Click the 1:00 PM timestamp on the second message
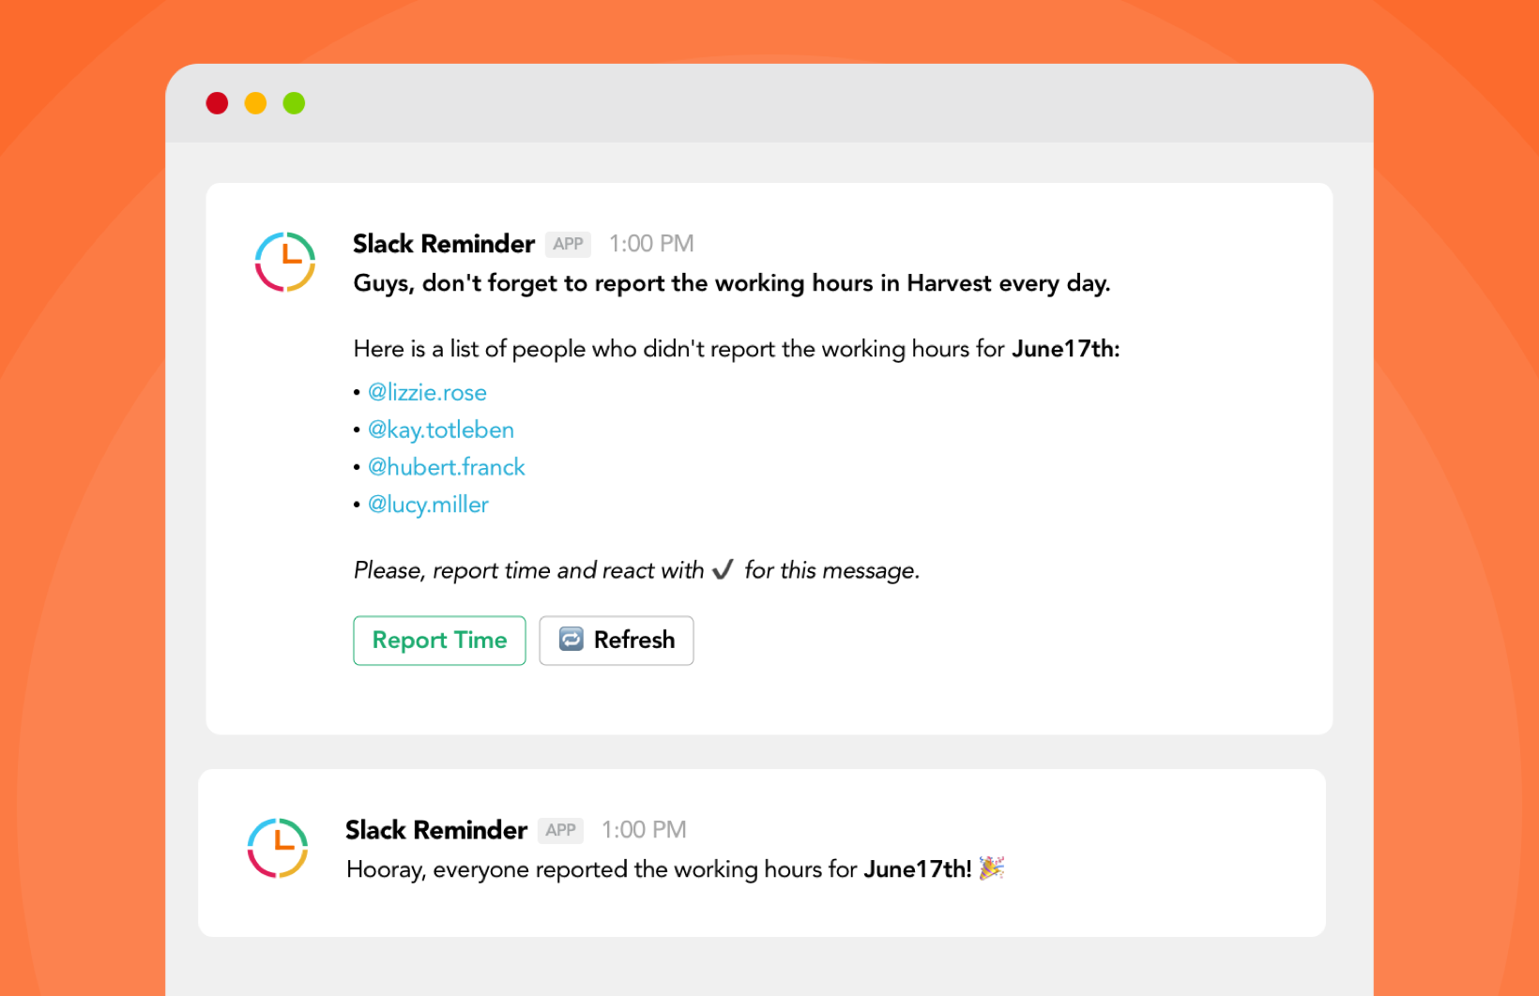The width and height of the screenshot is (1539, 996). [644, 829]
